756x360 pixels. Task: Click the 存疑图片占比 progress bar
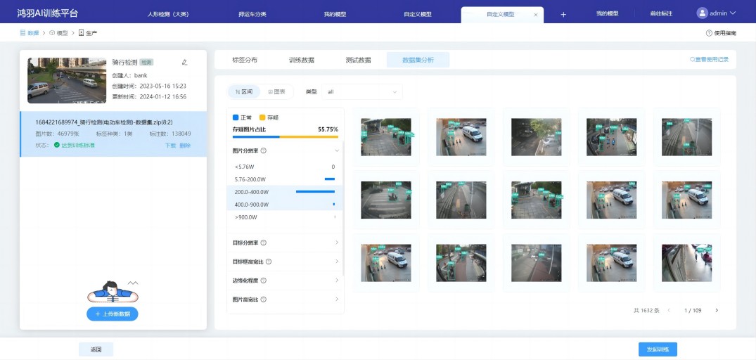(286, 137)
